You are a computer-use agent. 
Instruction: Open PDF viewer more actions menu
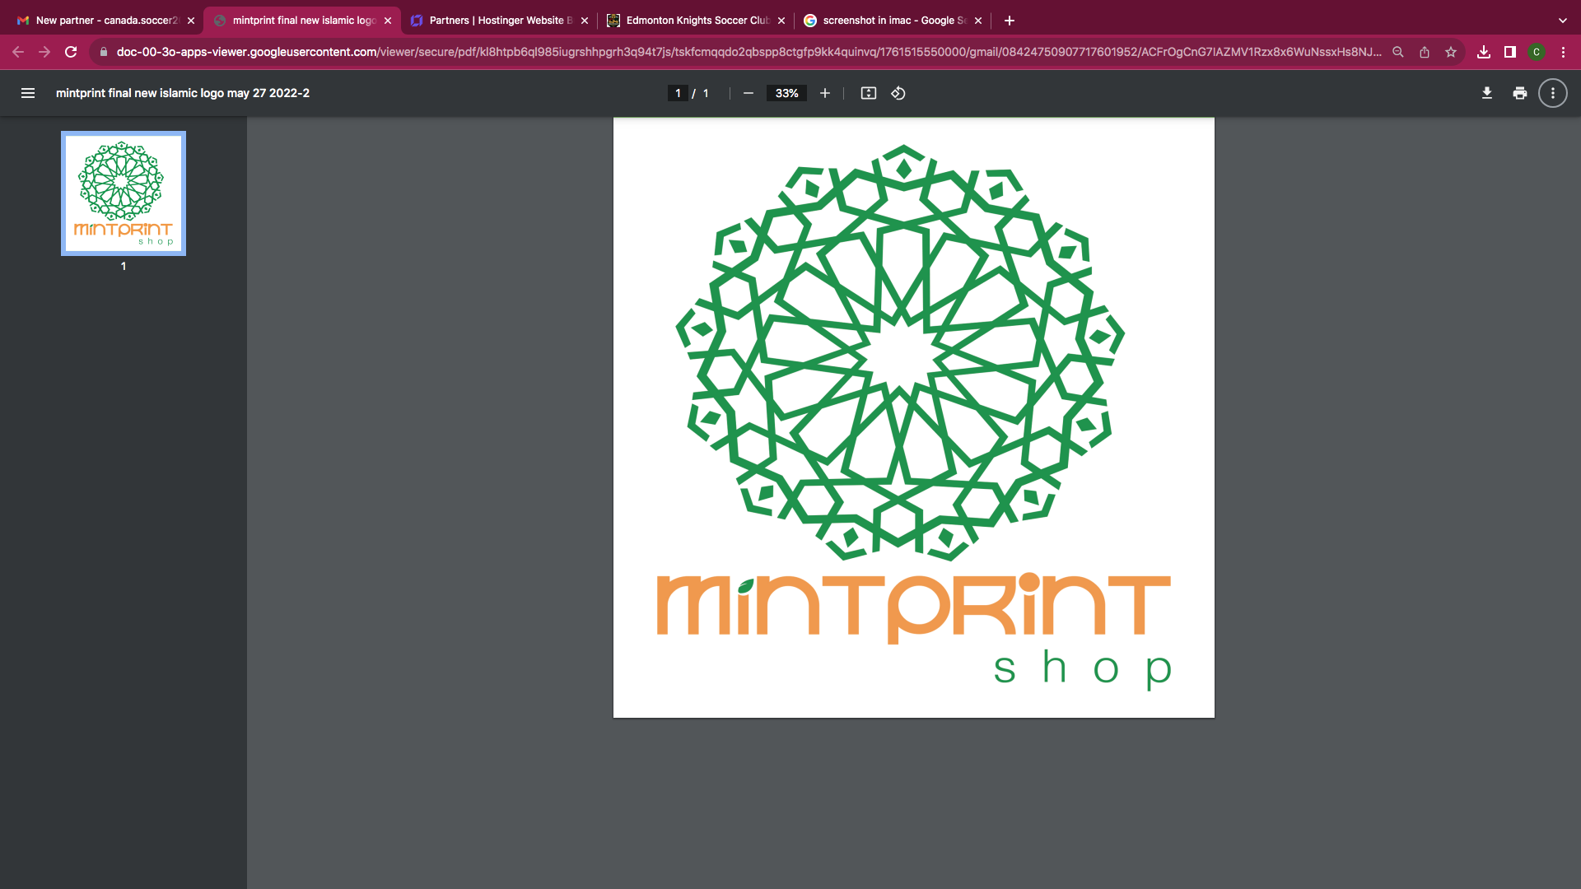1552,93
